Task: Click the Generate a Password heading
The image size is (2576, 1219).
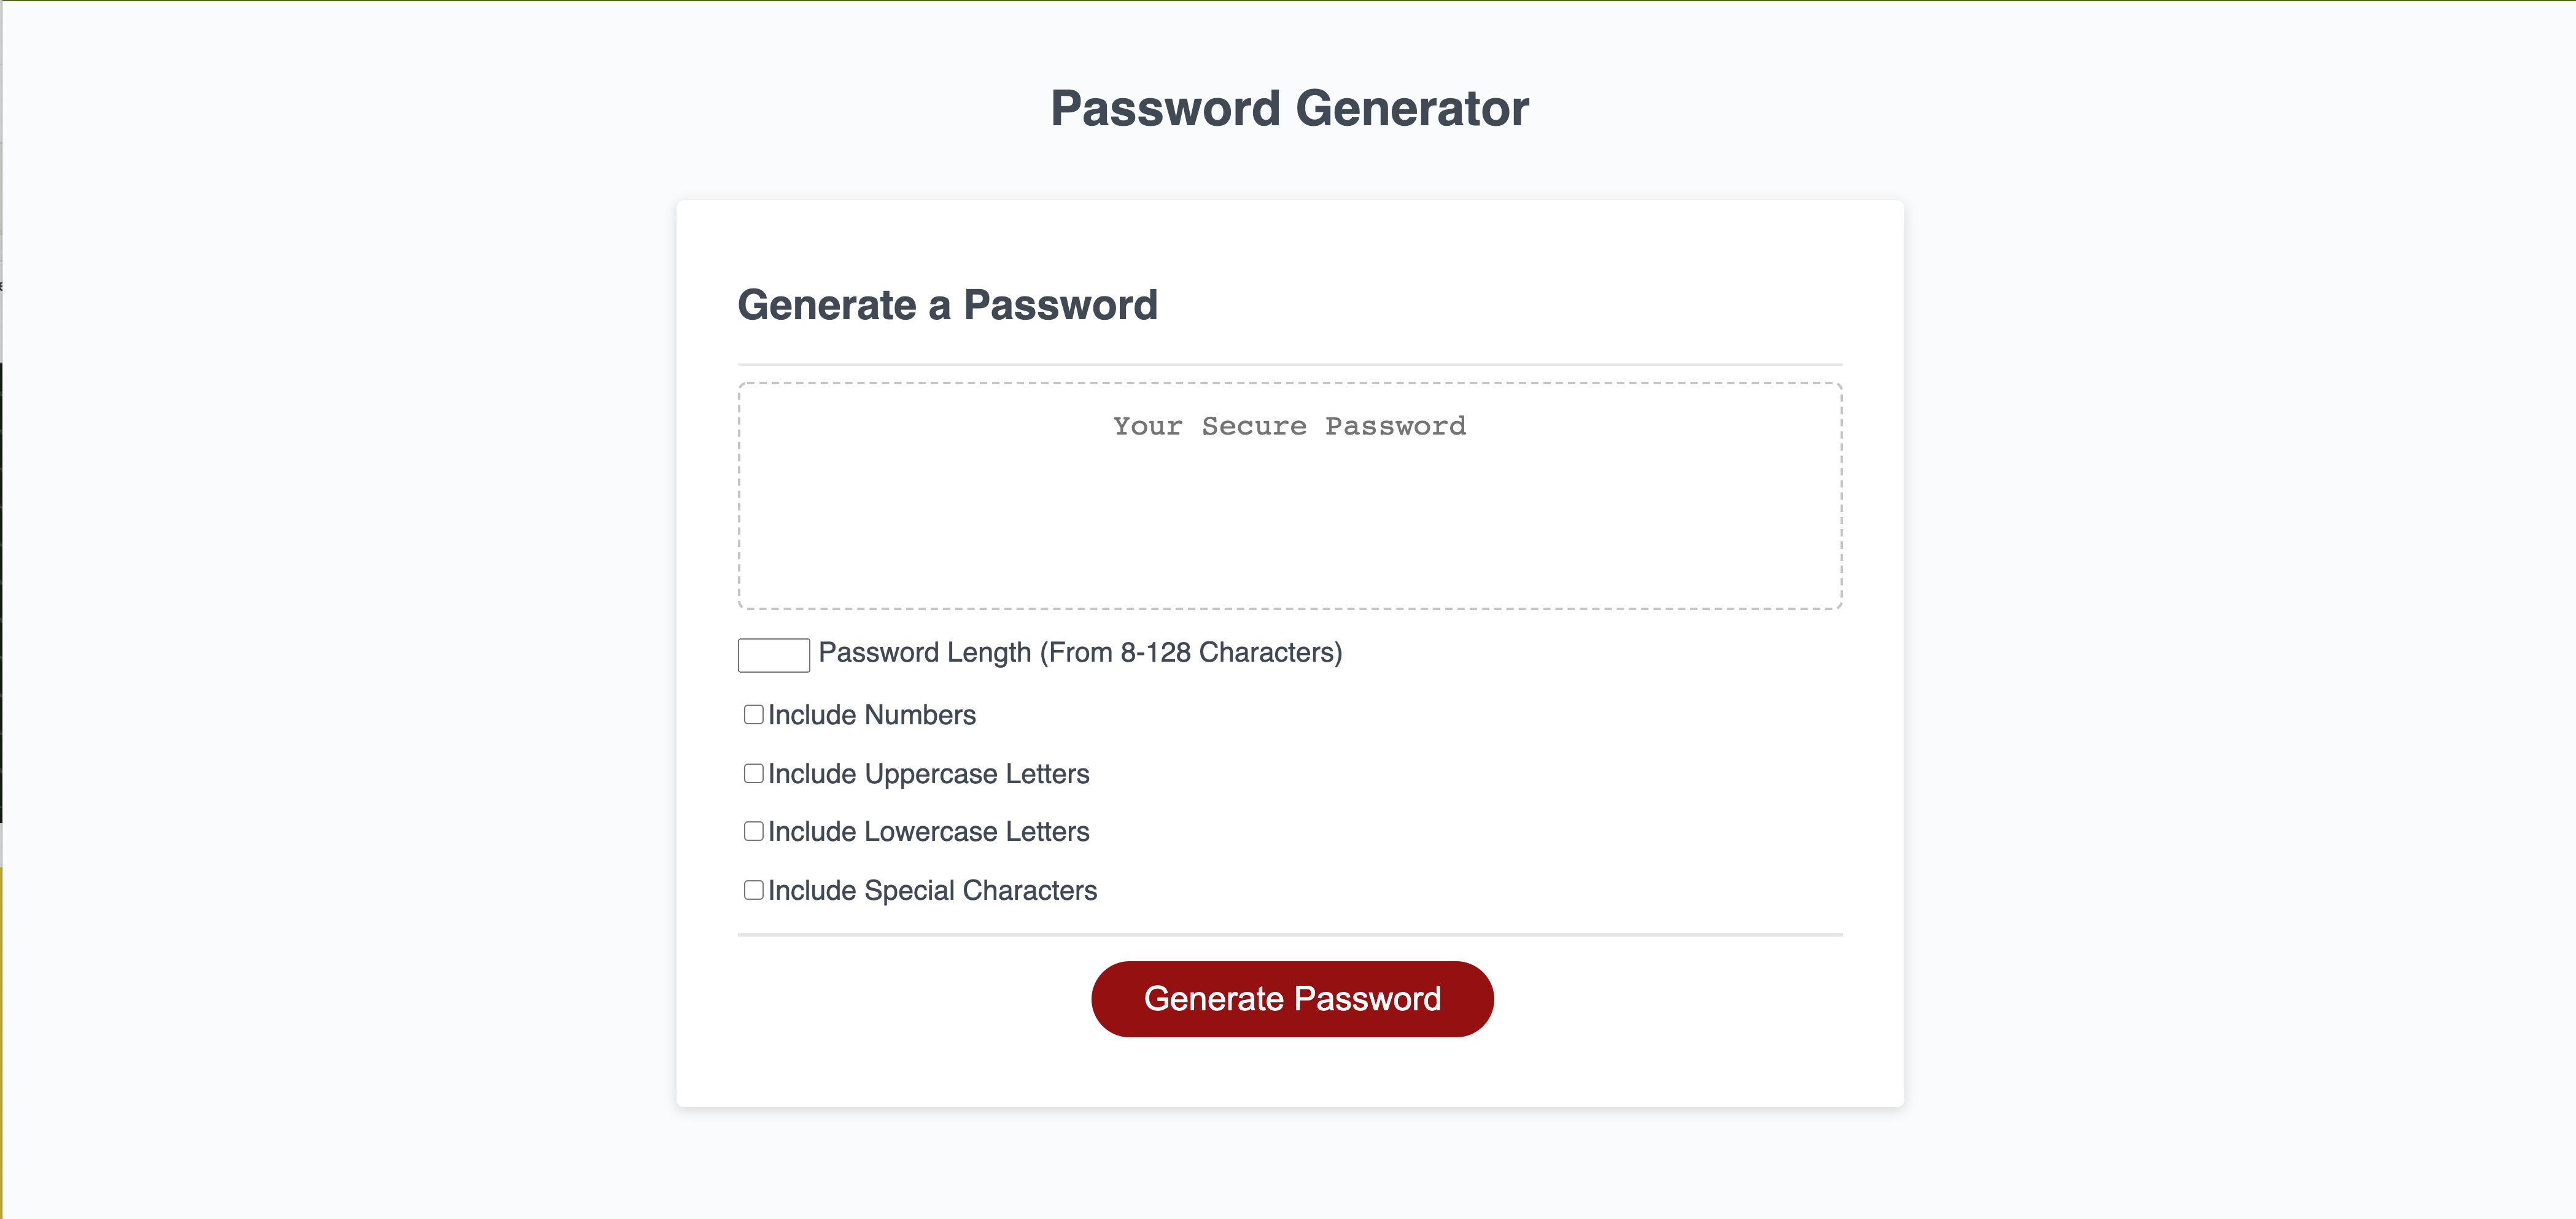Action: point(947,304)
